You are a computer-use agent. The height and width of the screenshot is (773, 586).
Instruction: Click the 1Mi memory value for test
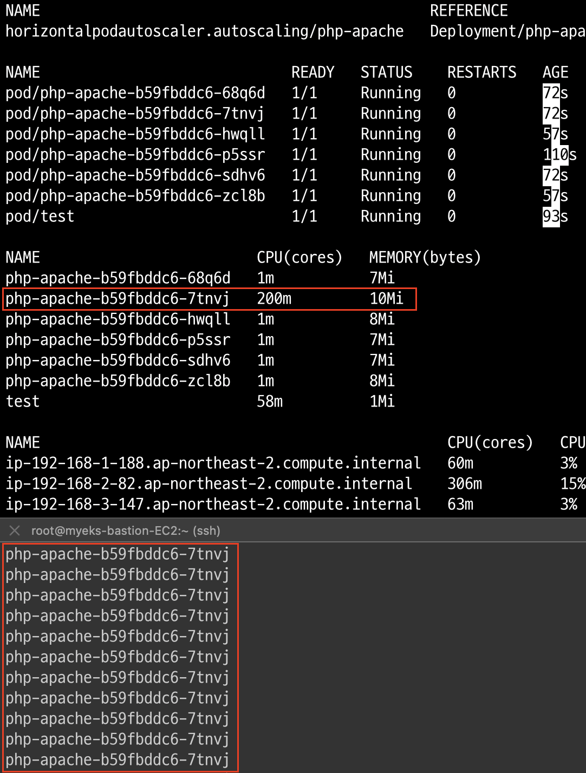pyautogui.click(x=382, y=402)
